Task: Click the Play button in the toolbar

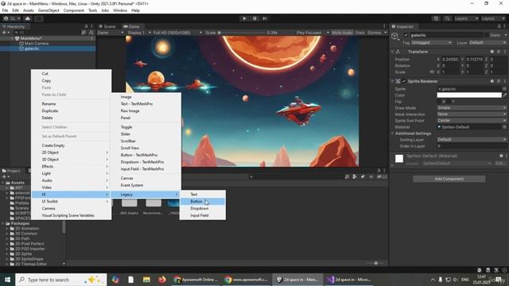Action: click(244, 18)
